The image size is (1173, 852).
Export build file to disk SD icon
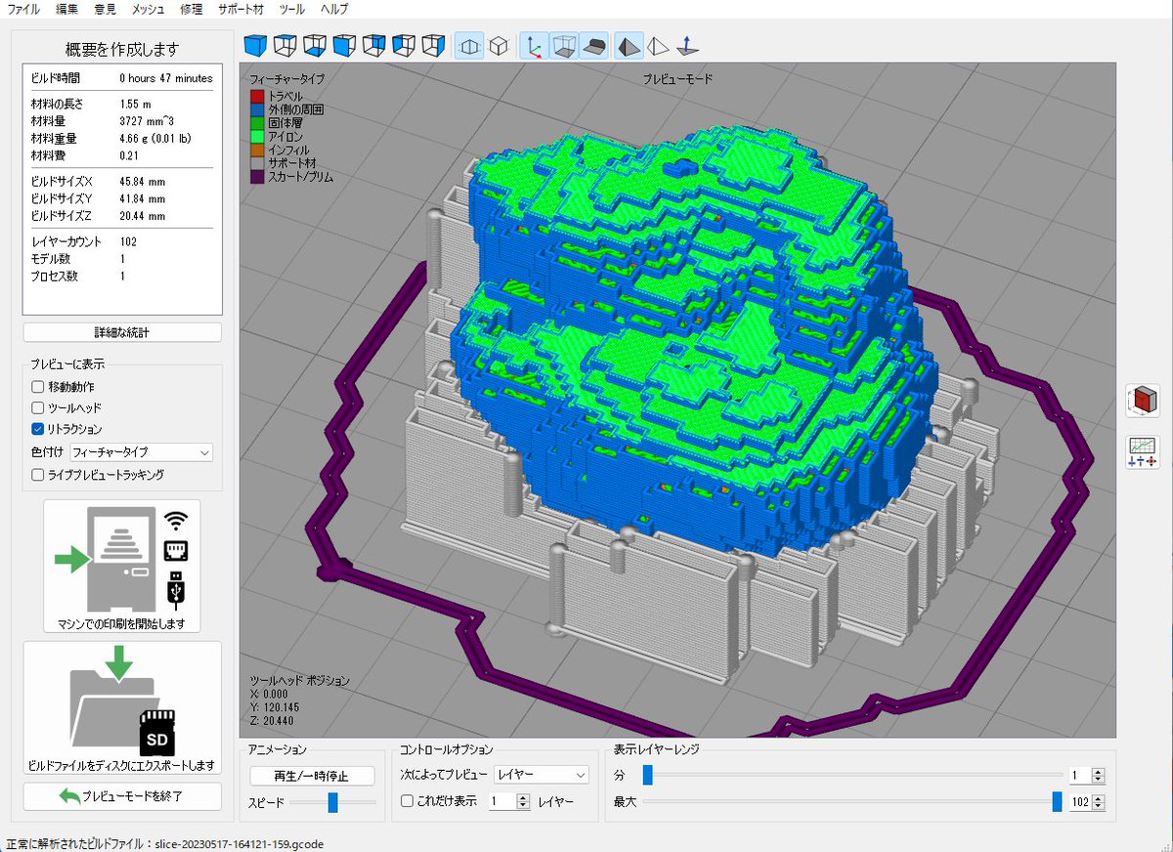click(x=122, y=708)
